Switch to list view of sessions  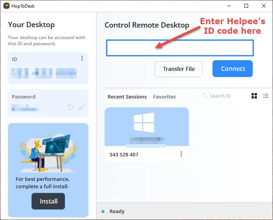tap(265, 96)
